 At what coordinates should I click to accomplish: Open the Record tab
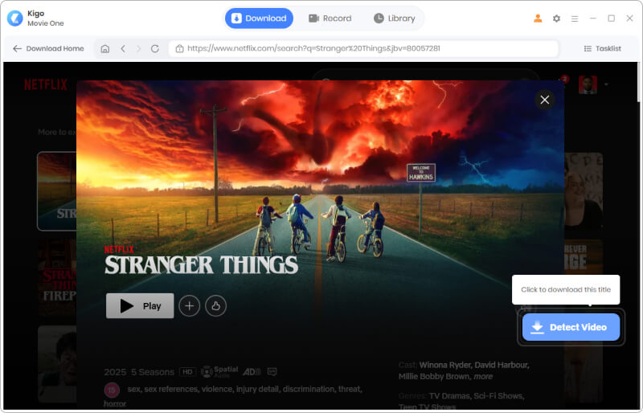pyautogui.click(x=330, y=18)
